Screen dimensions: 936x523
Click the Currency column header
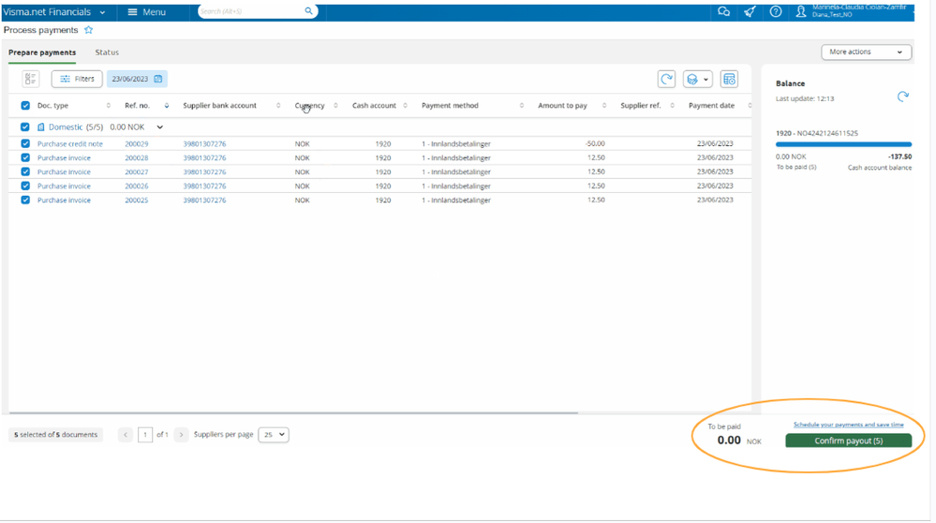pyautogui.click(x=309, y=106)
